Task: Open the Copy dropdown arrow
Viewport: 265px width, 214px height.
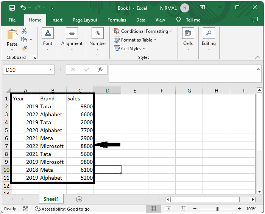Action: (x=31, y=40)
